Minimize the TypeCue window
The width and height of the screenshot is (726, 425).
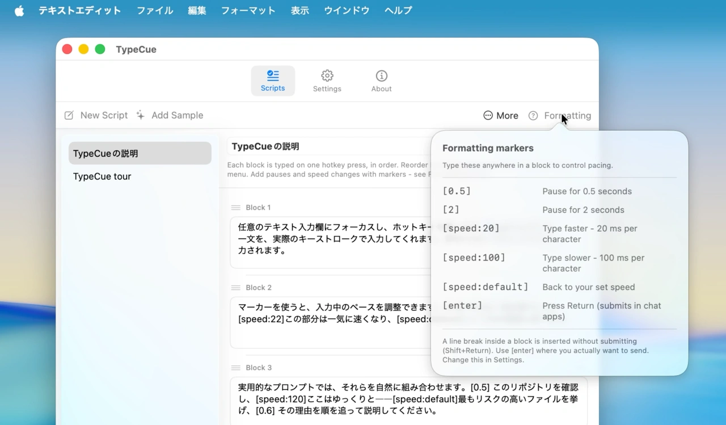point(83,49)
